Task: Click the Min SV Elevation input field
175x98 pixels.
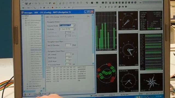Action: pyautogui.click(x=68, y=45)
